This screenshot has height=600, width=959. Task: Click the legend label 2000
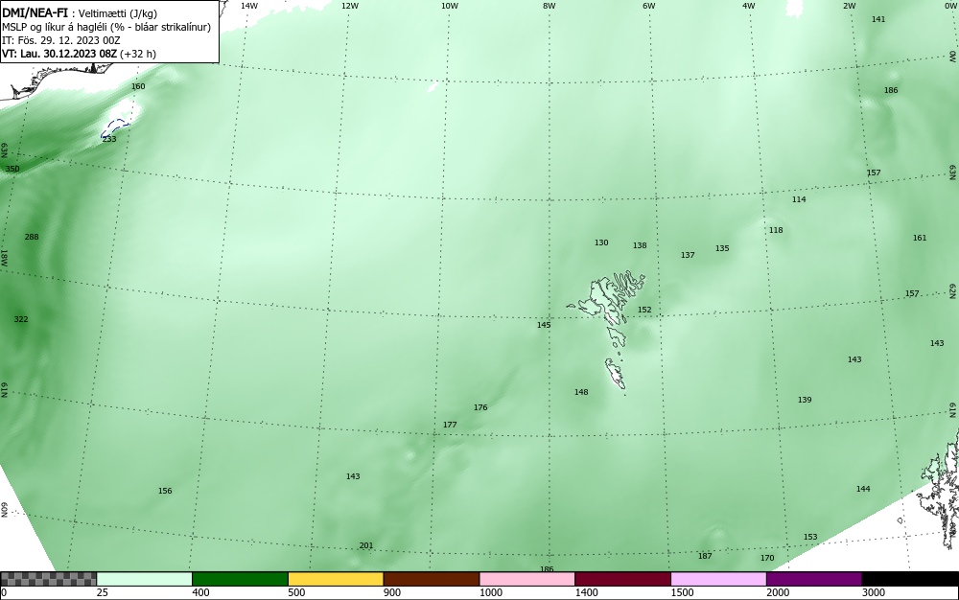tap(778, 592)
